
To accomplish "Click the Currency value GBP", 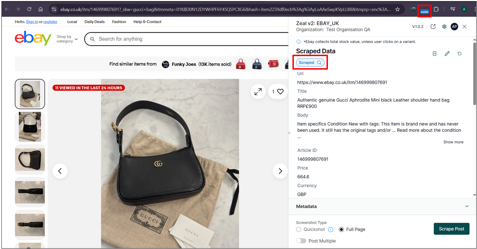I will 302,194.
